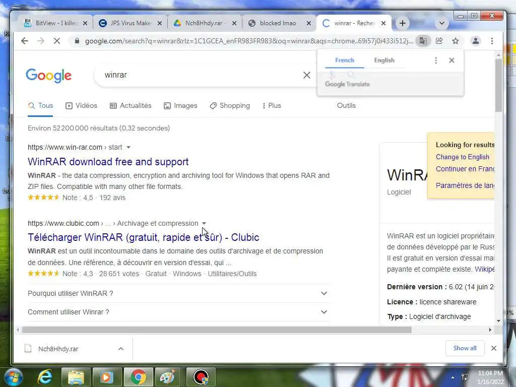Viewport: 516px width, 387px height.
Task: Close the BitView tab
Action: (85, 23)
